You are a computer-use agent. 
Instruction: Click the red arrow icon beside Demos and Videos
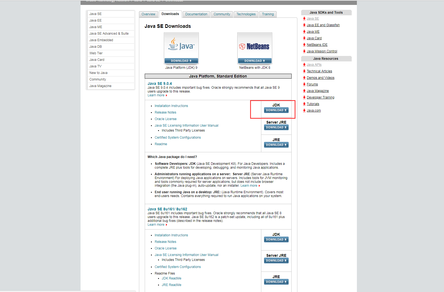[304, 78]
